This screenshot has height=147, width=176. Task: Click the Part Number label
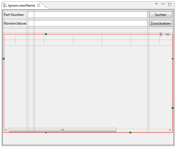coord(14,15)
